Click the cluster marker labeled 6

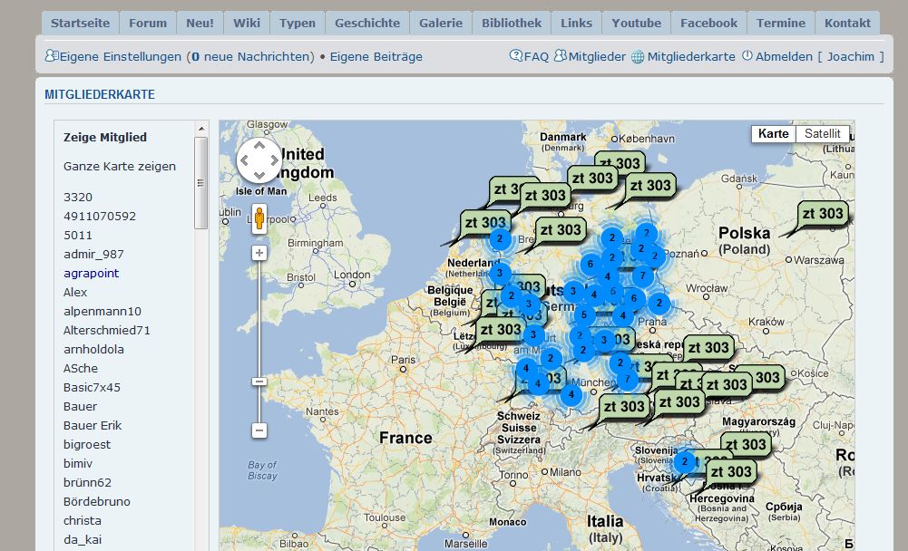[x=591, y=265]
